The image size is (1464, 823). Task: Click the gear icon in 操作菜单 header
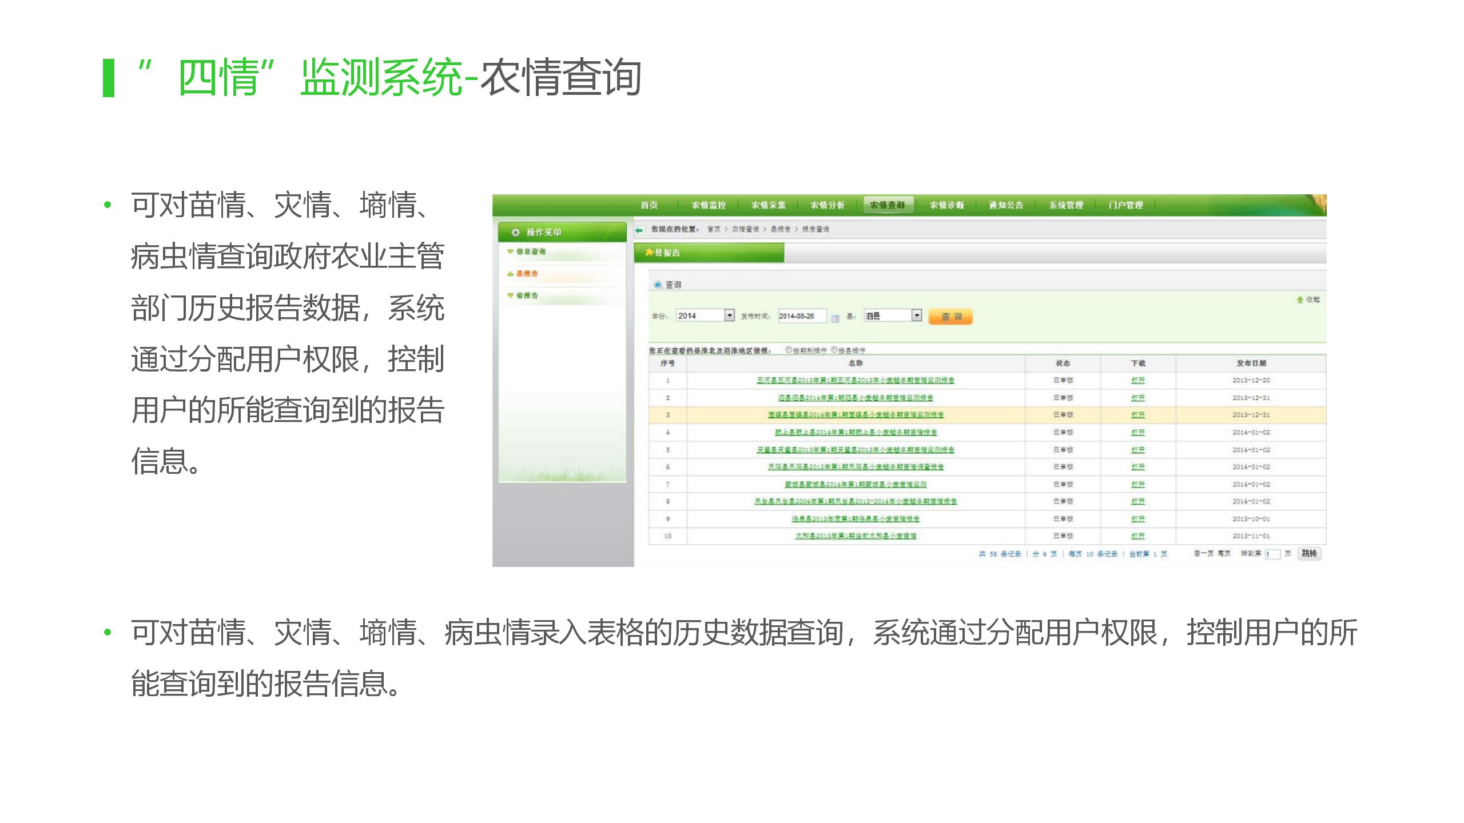[515, 232]
